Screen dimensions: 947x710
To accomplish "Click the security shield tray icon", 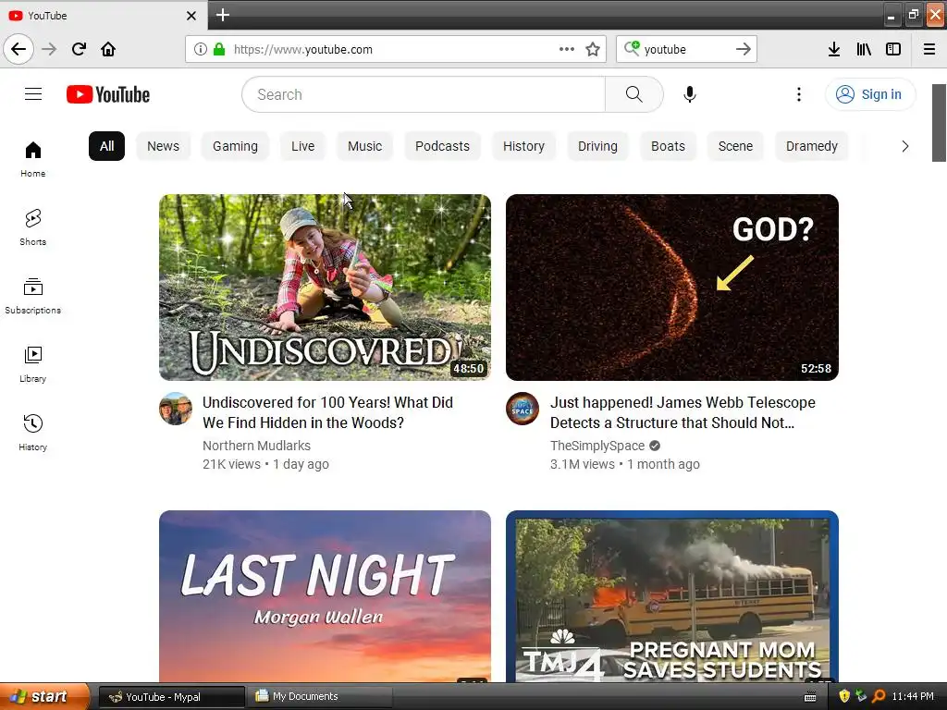I will click(x=844, y=696).
